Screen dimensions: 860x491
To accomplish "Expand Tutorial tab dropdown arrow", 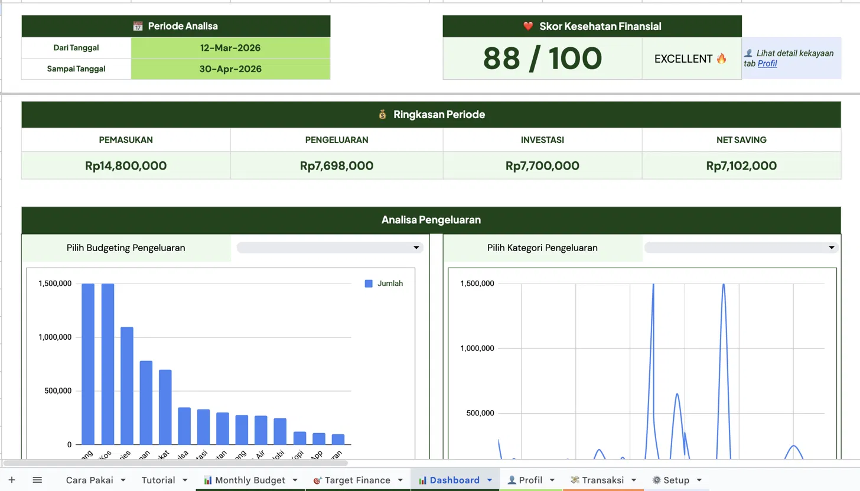I will pos(185,480).
